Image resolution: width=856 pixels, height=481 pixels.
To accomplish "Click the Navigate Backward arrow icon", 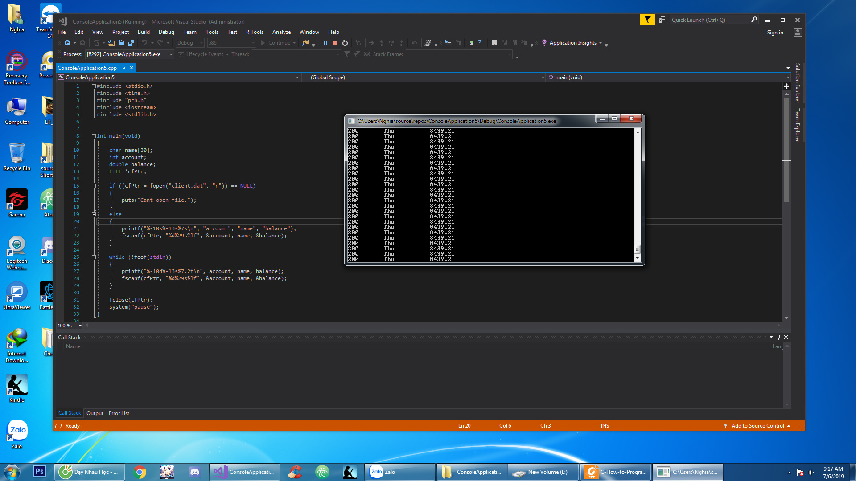I will point(67,43).
